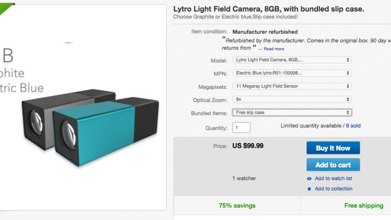Expand the Megapixels dropdown
Screen dimensions: 391x220
(292, 86)
